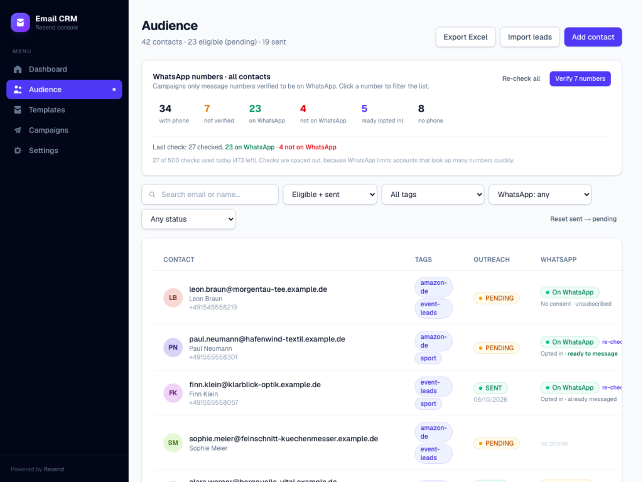This screenshot has height=482, width=643.
Task: Click Sophie Meier's PENDING outreach badge
Action: [496, 443]
